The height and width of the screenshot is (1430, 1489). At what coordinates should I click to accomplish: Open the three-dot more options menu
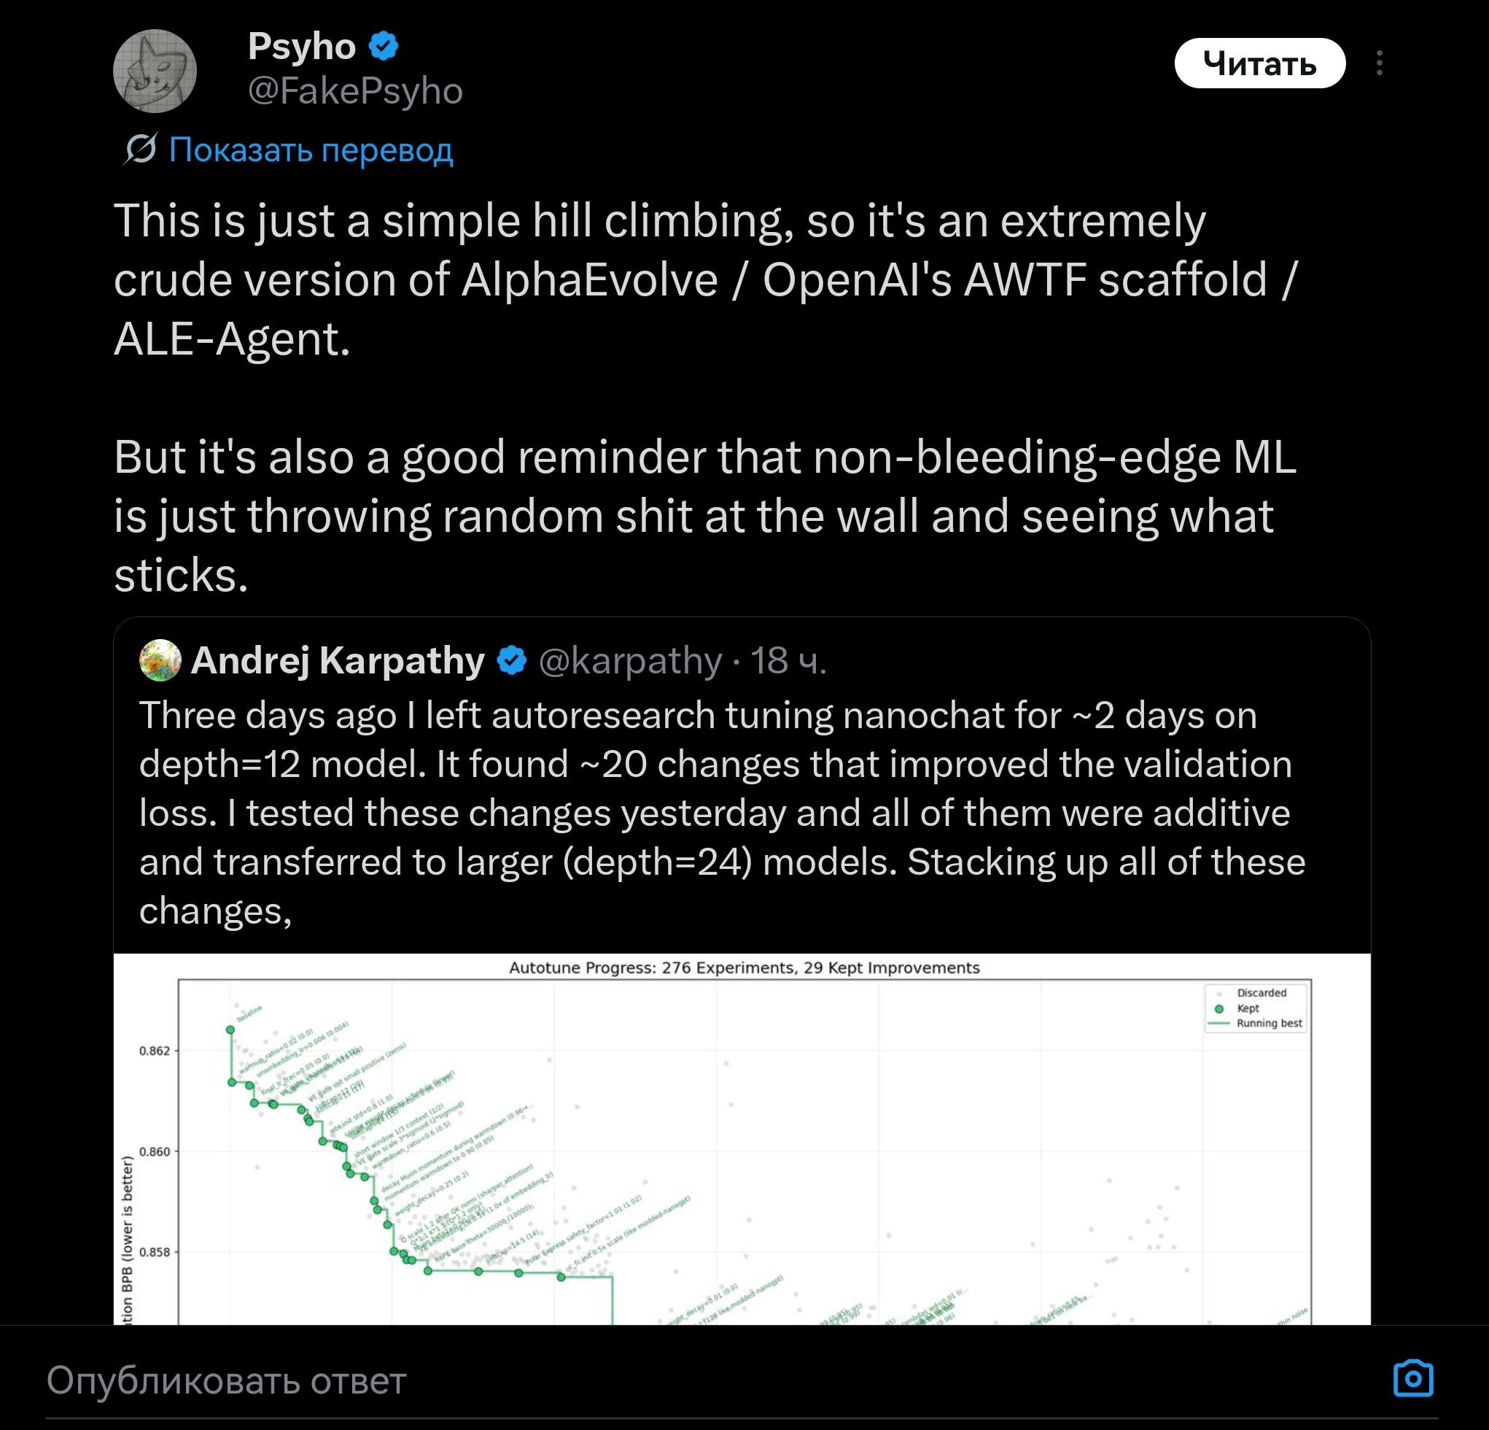pyautogui.click(x=1379, y=63)
